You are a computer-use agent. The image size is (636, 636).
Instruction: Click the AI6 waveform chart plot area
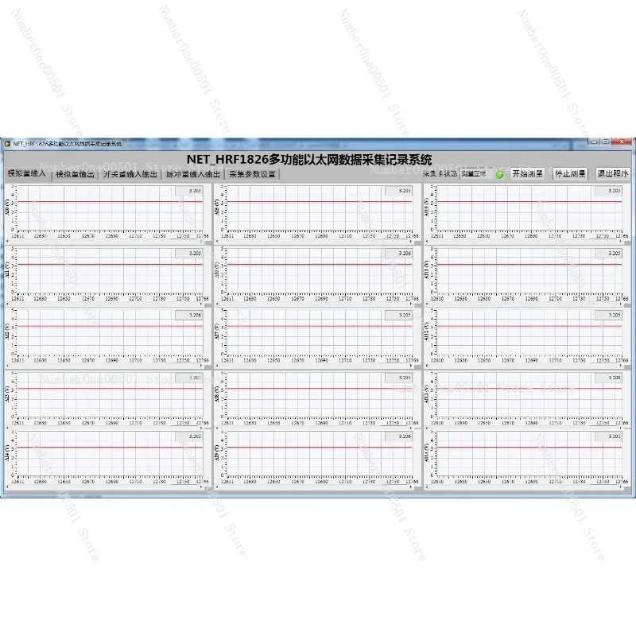pyautogui.click(x=320, y=270)
